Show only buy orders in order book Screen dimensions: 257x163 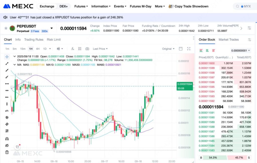[207, 50]
